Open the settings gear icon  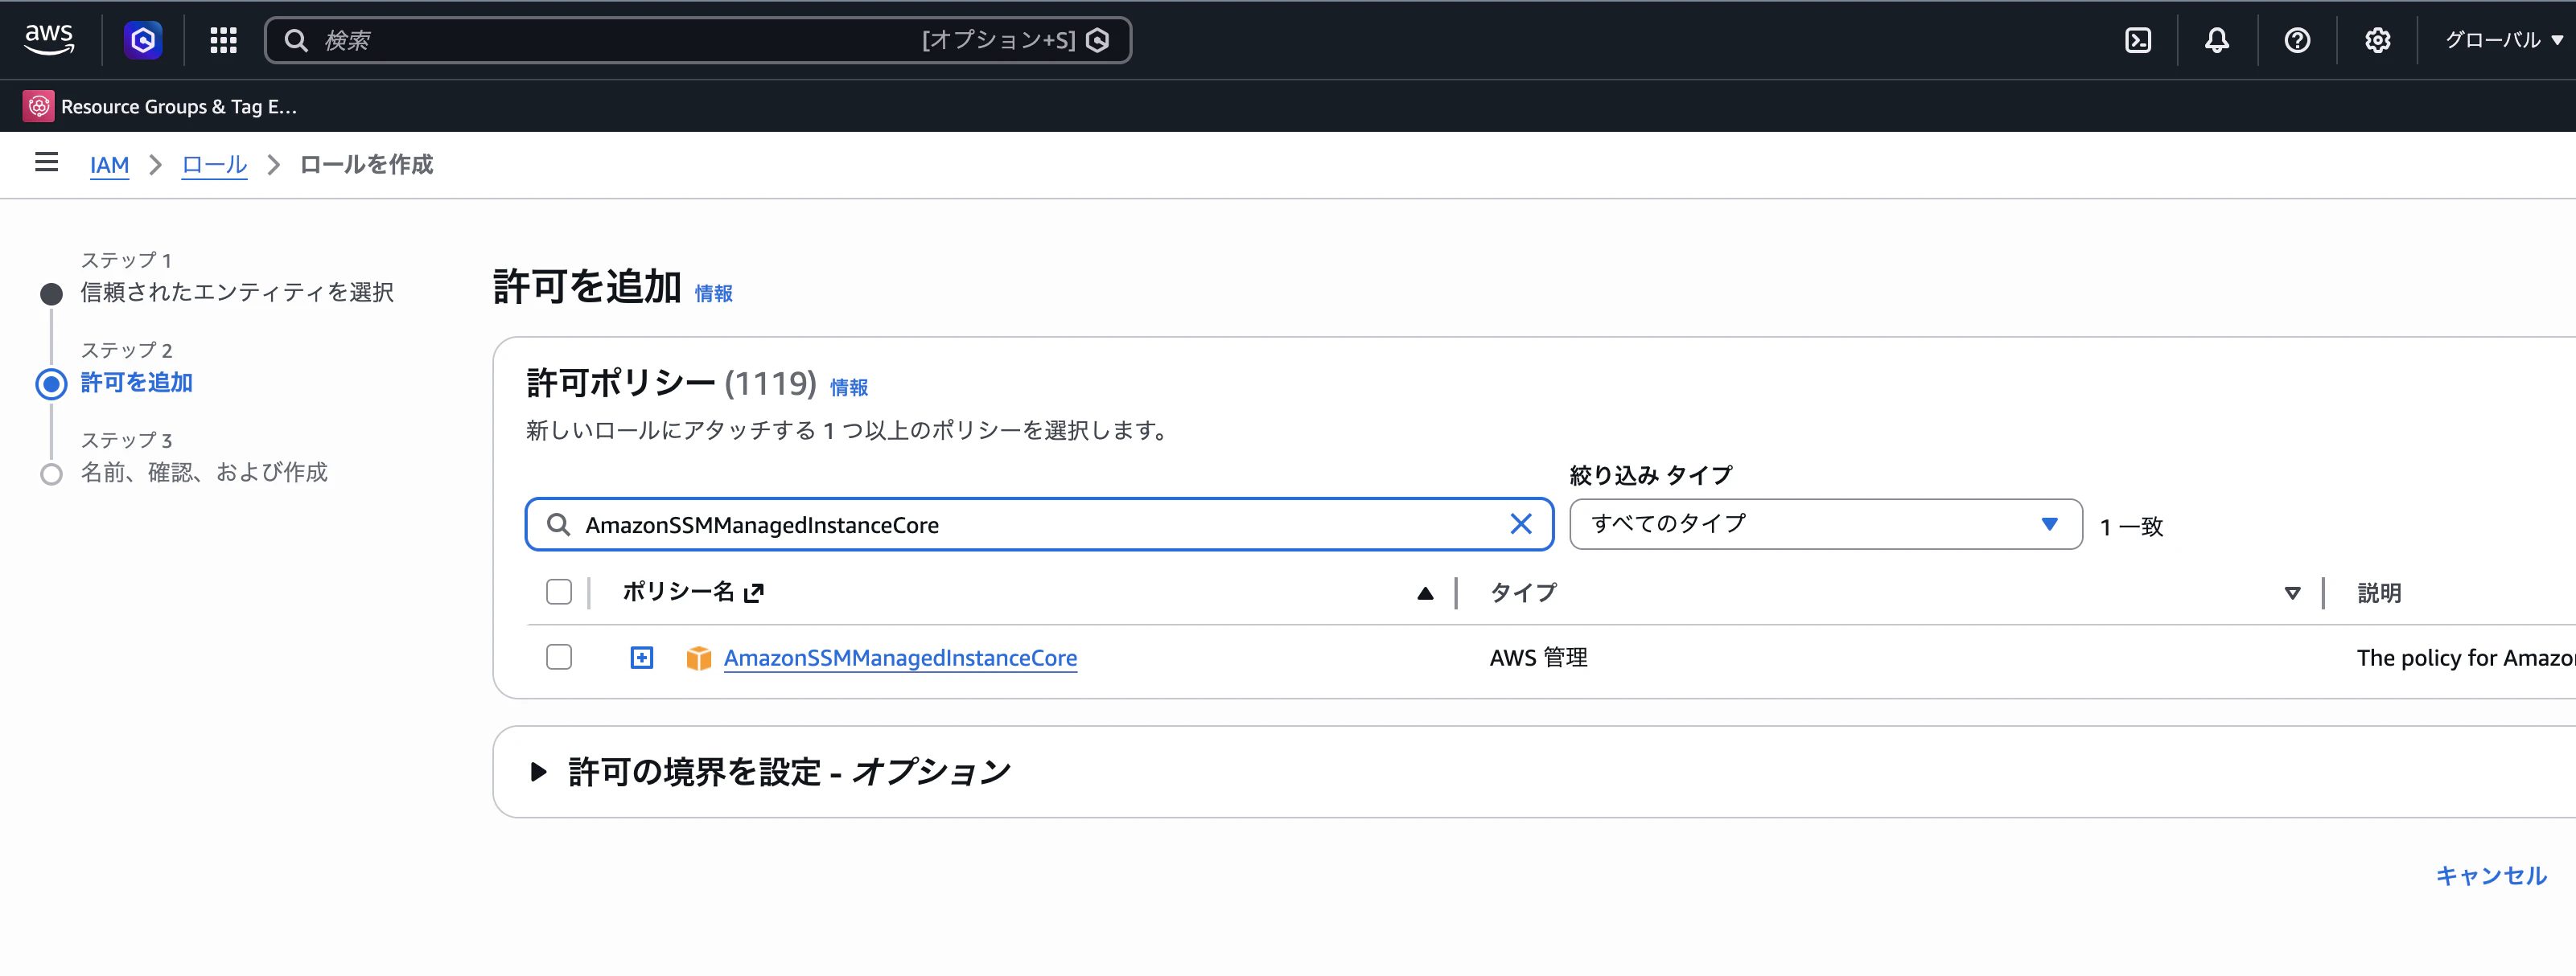(2378, 40)
